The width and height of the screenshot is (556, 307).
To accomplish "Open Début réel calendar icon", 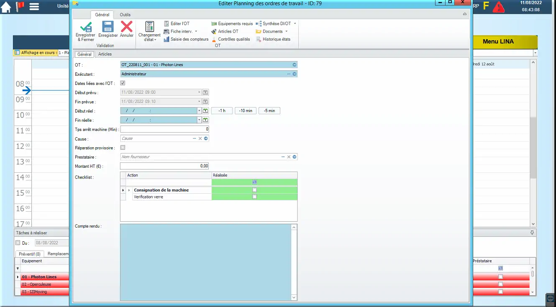I will 205,111.
